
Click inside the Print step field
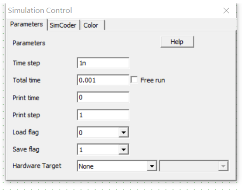103,115
